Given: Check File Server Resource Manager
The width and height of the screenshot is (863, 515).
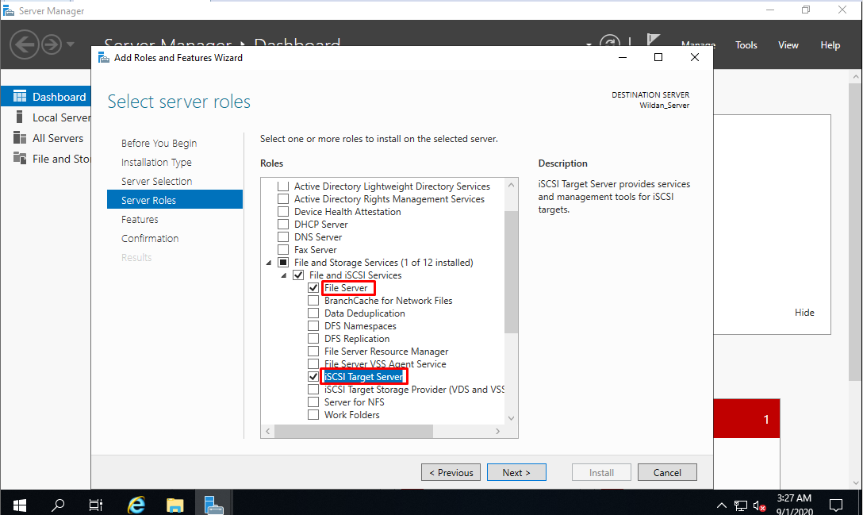Looking at the screenshot, I should (313, 351).
